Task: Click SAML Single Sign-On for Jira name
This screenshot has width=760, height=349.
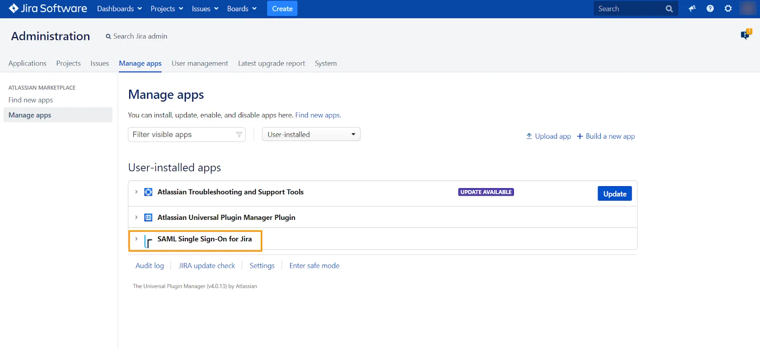Action: pyautogui.click(x=205, y=239)
